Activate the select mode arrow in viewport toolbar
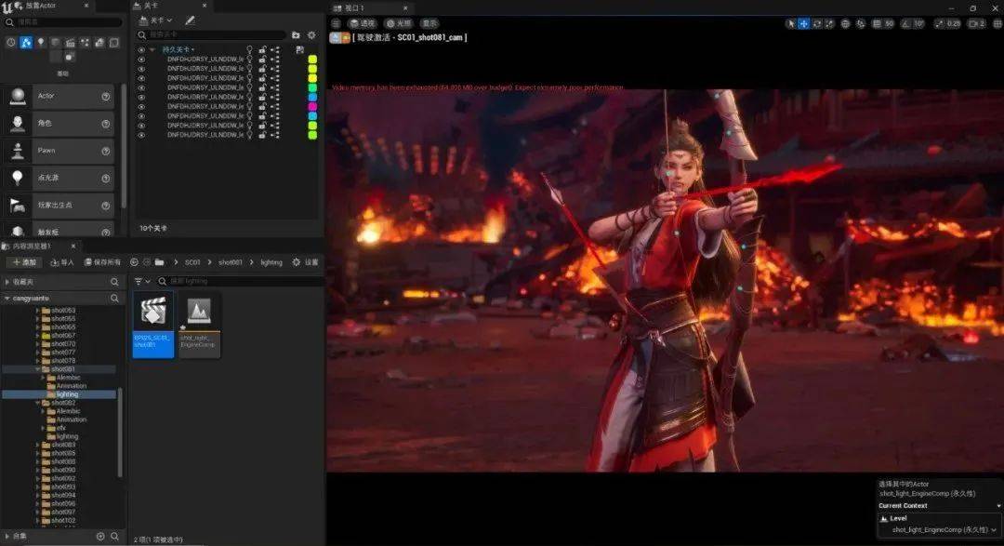The image size is (1004, 546). click(x=791, y=23)
